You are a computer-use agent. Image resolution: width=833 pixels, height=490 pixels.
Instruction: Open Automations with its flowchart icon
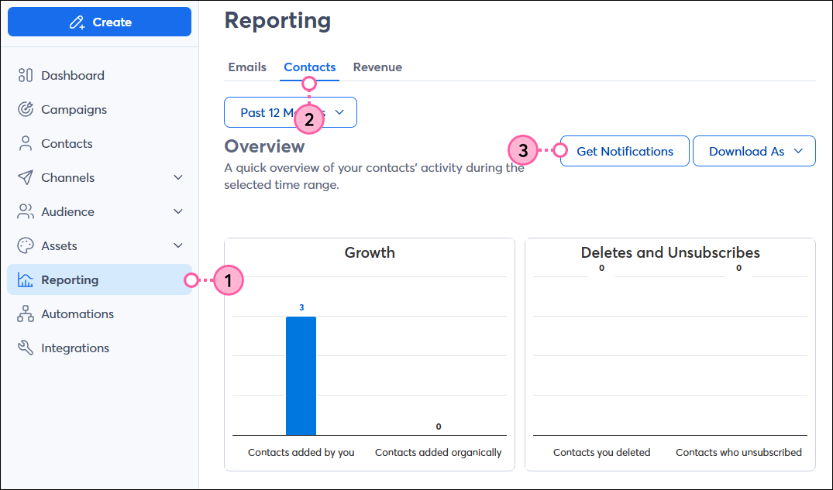26,314
